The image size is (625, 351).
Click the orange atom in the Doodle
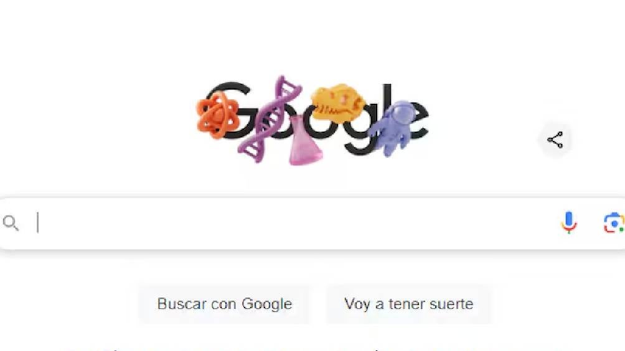[217, 114]
